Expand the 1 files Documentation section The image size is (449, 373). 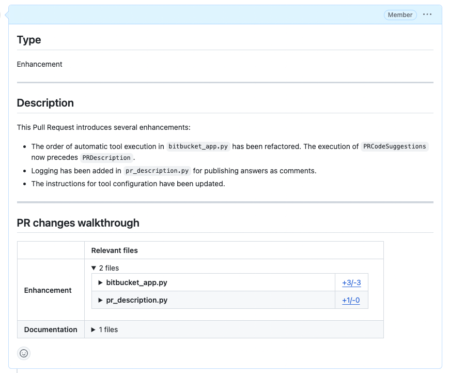click(x=94, y=330)
